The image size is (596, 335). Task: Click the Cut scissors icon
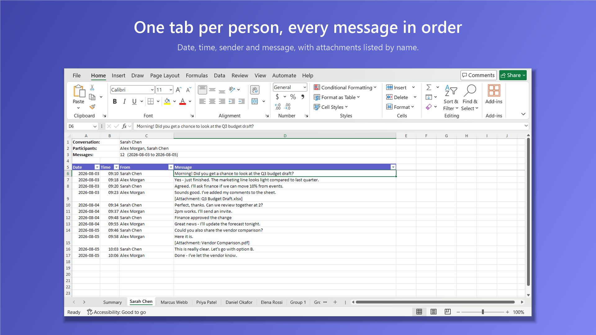click(x=92, y=88)
